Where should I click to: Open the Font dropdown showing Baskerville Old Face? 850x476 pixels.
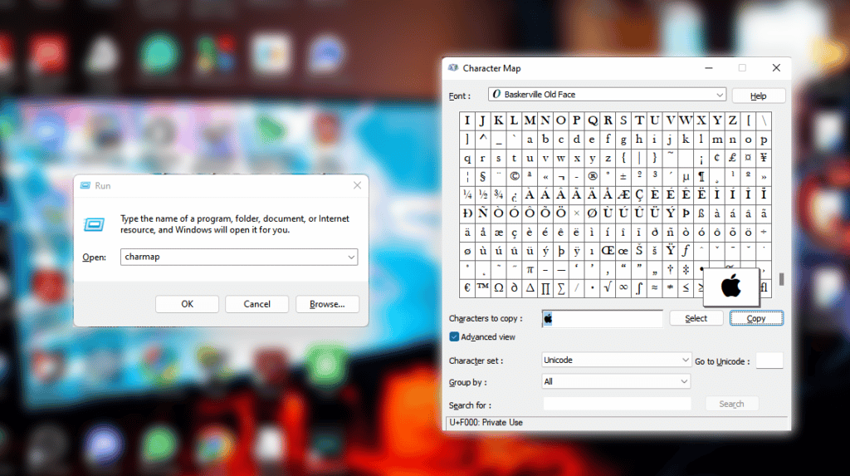point(719,95)
